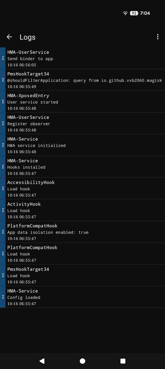
Task: Tap the info marker next to AccessibilityHook entry
Action: [2, 189]
